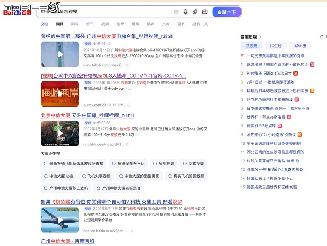
Task: Select 中信大厦的造型寓意 related search
Action: pyautogui.click(x=139, y=176)
